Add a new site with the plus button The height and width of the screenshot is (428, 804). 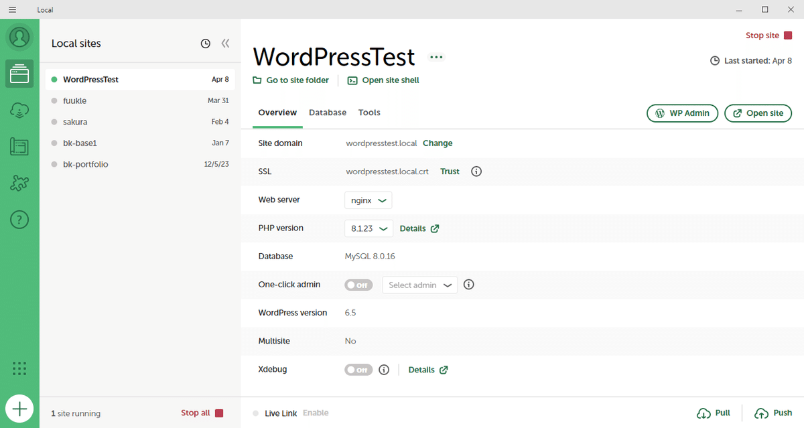[x=20, y=408]
